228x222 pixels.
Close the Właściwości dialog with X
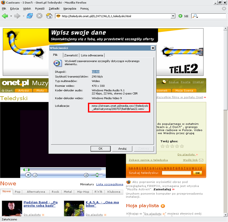point(153,48)
